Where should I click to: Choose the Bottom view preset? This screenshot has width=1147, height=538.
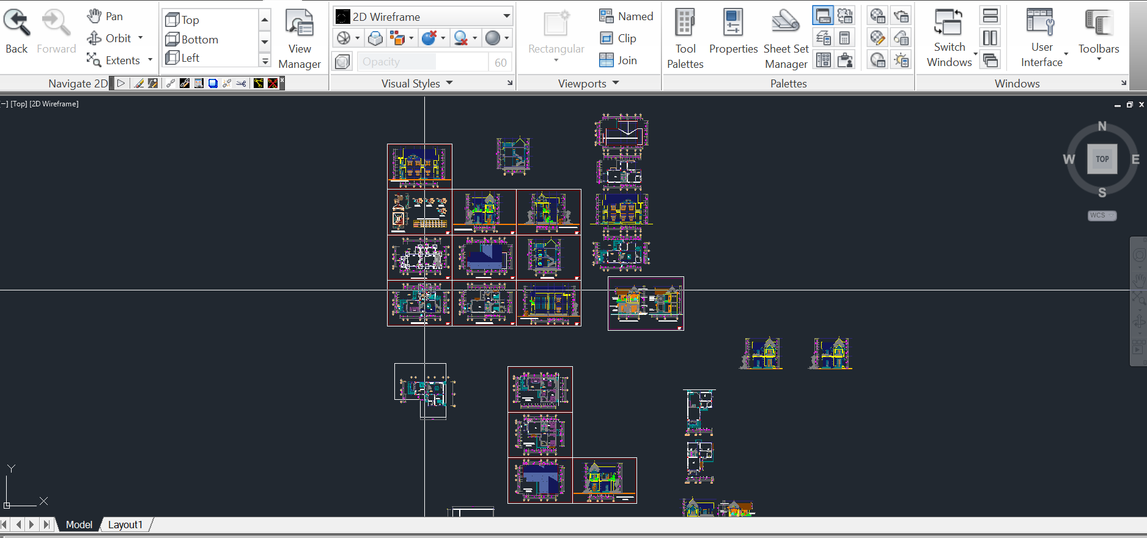click(193, 40)
